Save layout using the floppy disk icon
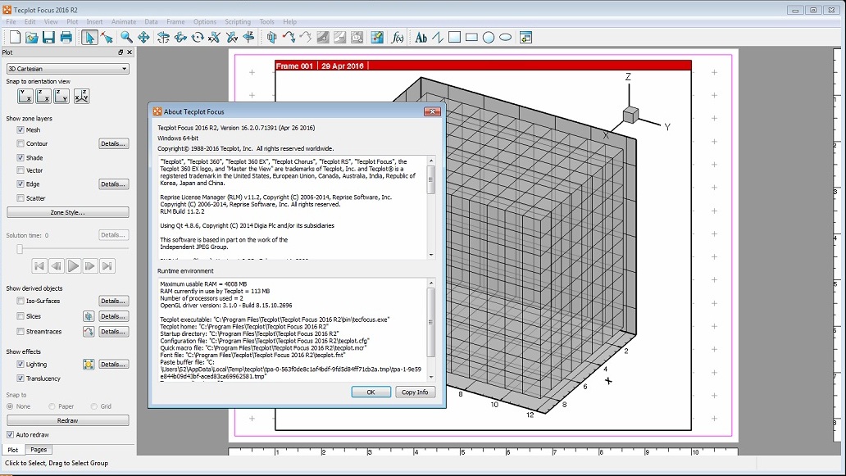846x476 pixels. (48, 37)
